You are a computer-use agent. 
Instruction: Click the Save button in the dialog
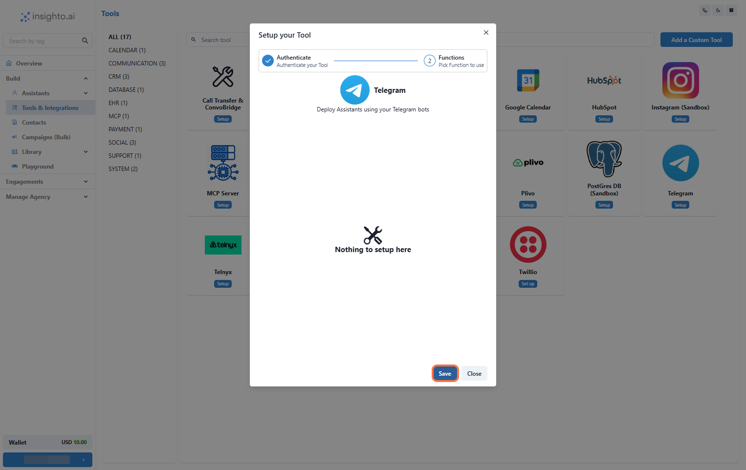click(445, 373)
